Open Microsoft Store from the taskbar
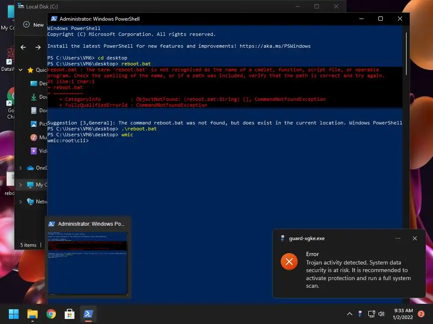 point(70,314)
